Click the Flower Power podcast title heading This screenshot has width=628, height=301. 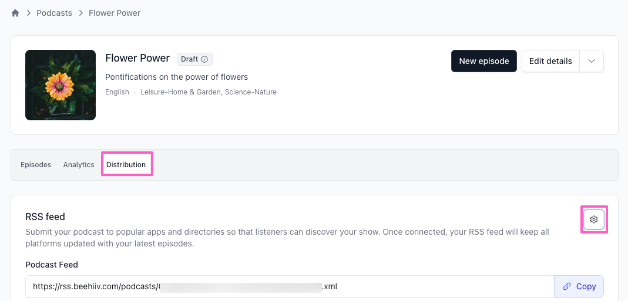click(x=137, y=58)
